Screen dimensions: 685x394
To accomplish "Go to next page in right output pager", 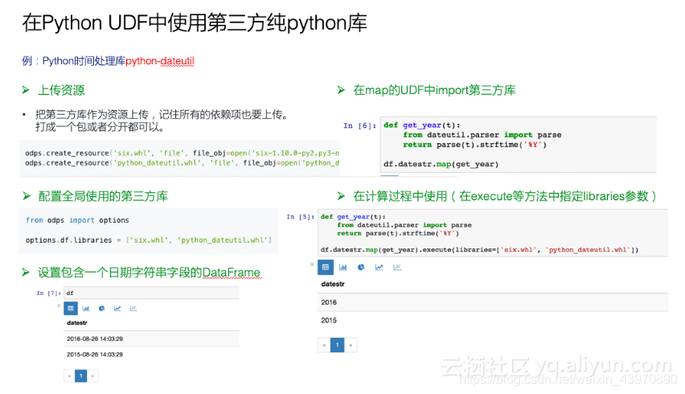I will click(351, 345).
